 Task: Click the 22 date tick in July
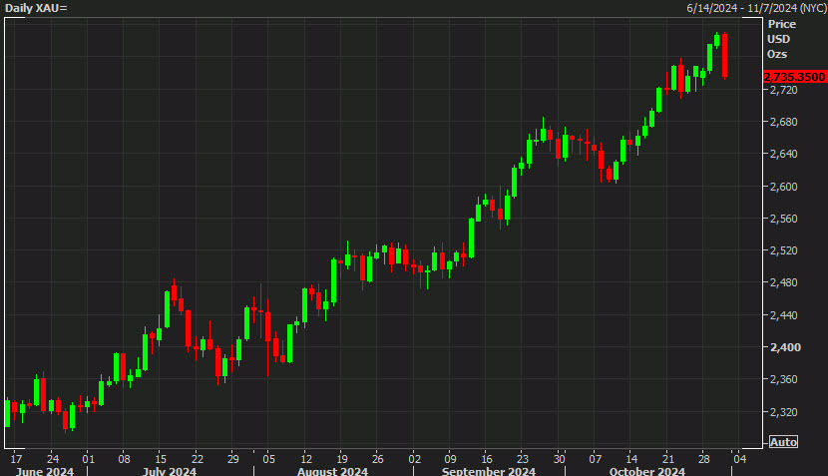click(197, 459)
